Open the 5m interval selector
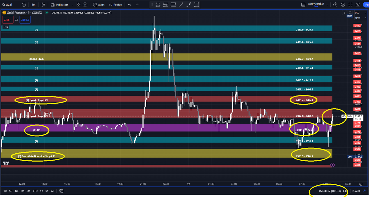This screenshot has height=197, width=369. click(x=33, y=5)
